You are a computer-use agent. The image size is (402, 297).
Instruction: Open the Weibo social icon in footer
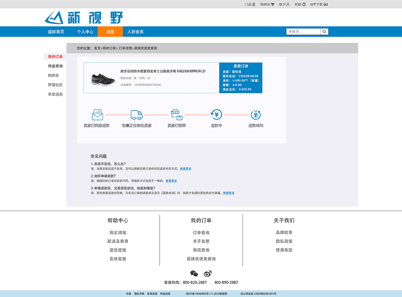[x=208, y=273]
